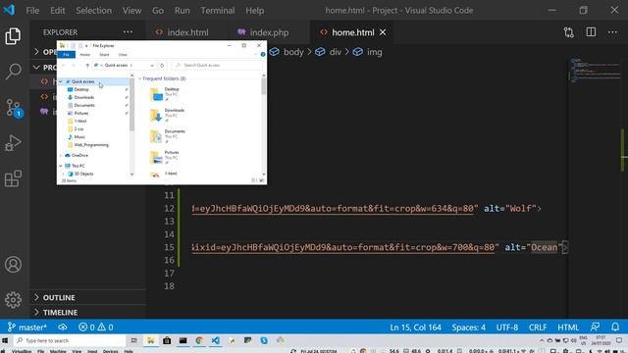
Task: Open editor more actions ellipsis
Action: click(x=612, y=32)
